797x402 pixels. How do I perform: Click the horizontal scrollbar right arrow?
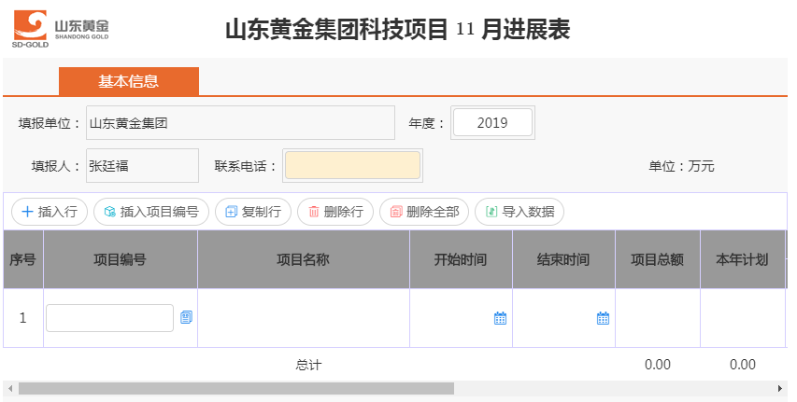coord(780,388)
